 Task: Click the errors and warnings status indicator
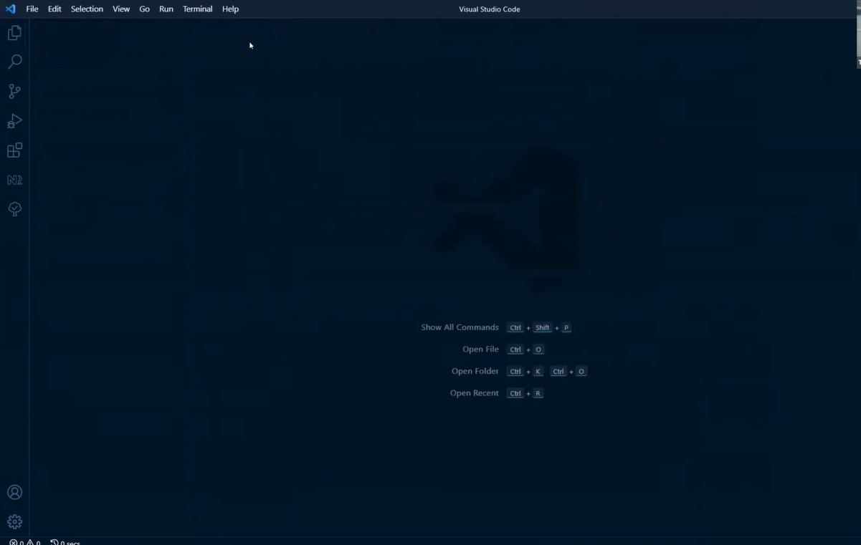(x=25, y=542)
